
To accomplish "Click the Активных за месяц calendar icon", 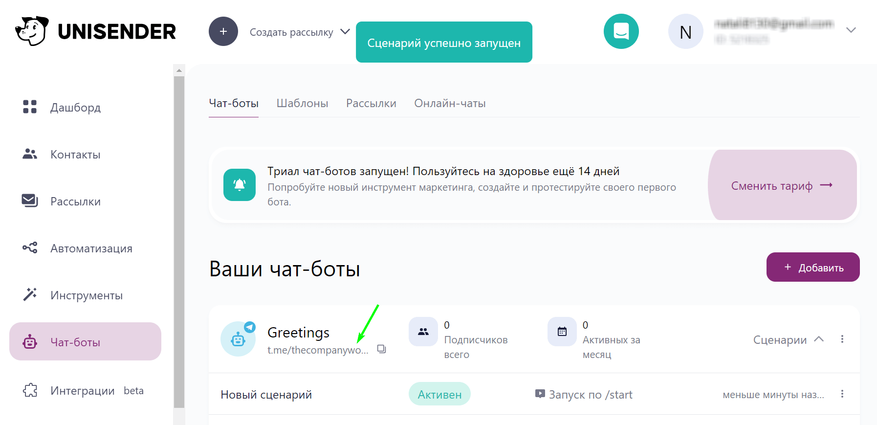I will 562,332.
